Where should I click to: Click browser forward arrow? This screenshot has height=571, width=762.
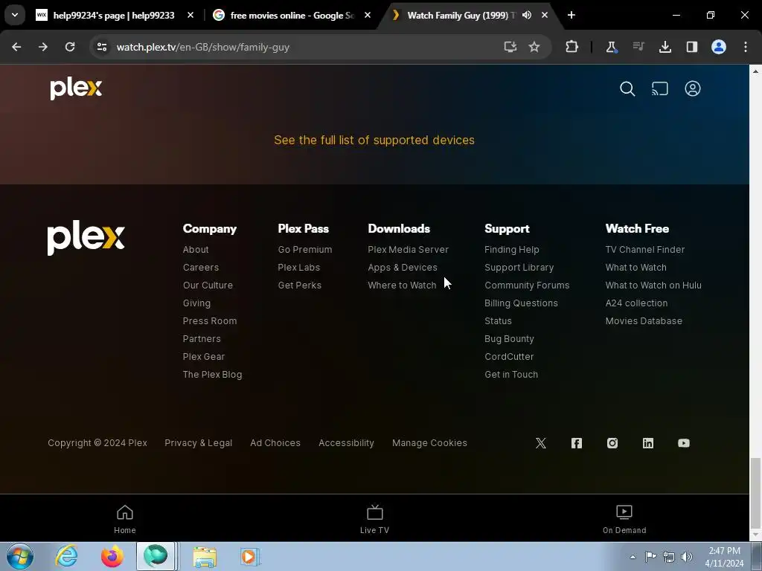point(43,47)
